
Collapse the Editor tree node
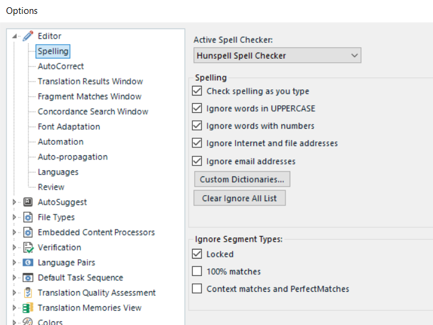(15, 36)
